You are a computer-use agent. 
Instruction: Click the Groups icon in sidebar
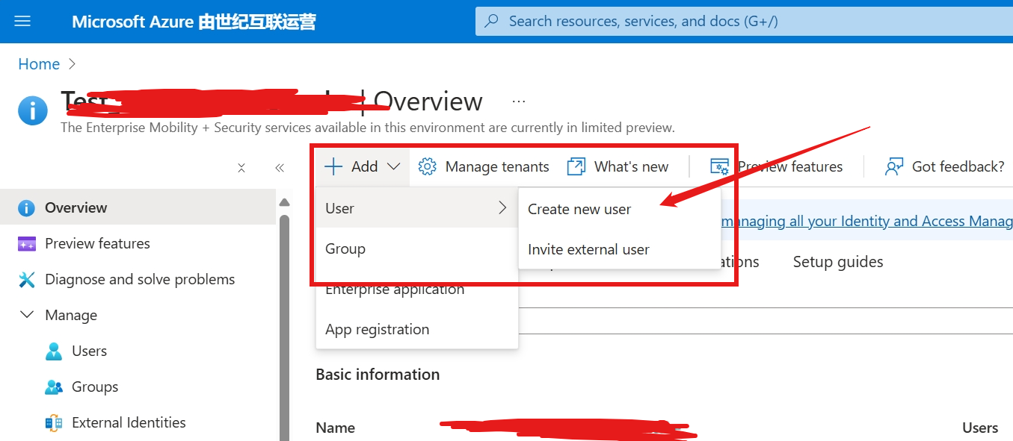point(54,387)
